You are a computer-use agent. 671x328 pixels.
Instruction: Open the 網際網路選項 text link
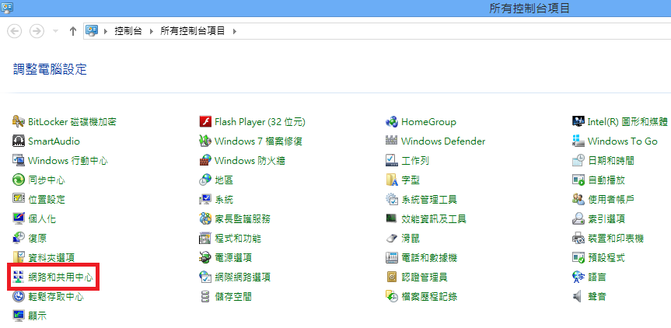243,277
